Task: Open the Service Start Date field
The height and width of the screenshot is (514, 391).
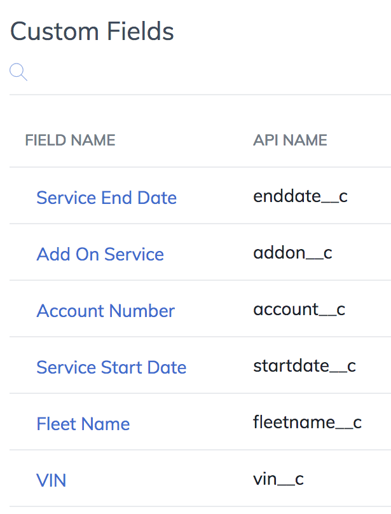Action: [111, 367]
